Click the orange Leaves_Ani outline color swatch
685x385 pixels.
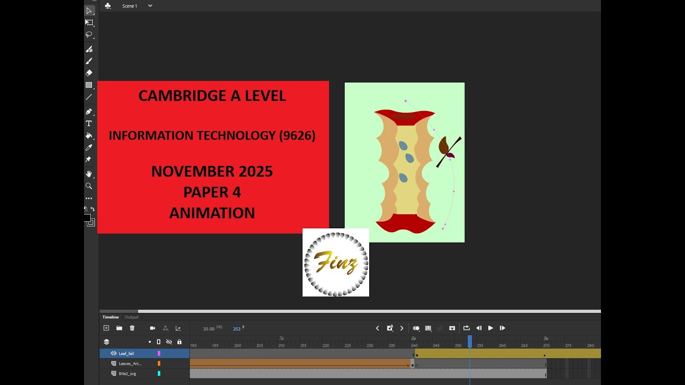point(159,364)
